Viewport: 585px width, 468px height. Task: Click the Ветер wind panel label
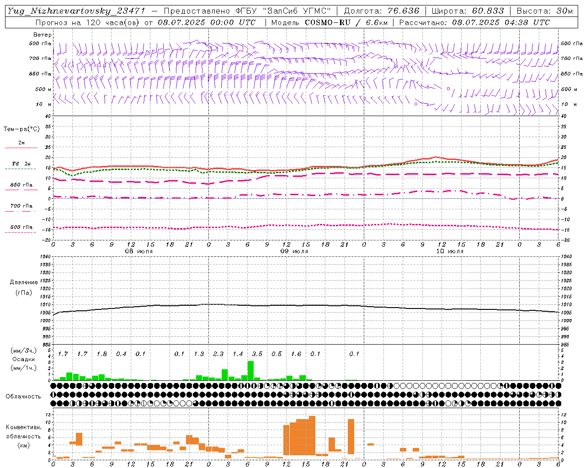point(43,35)
